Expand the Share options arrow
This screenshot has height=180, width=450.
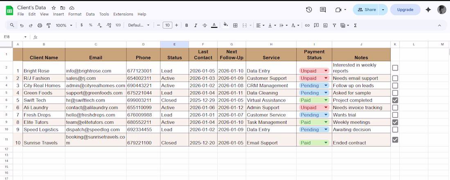[x=383, y=10]
